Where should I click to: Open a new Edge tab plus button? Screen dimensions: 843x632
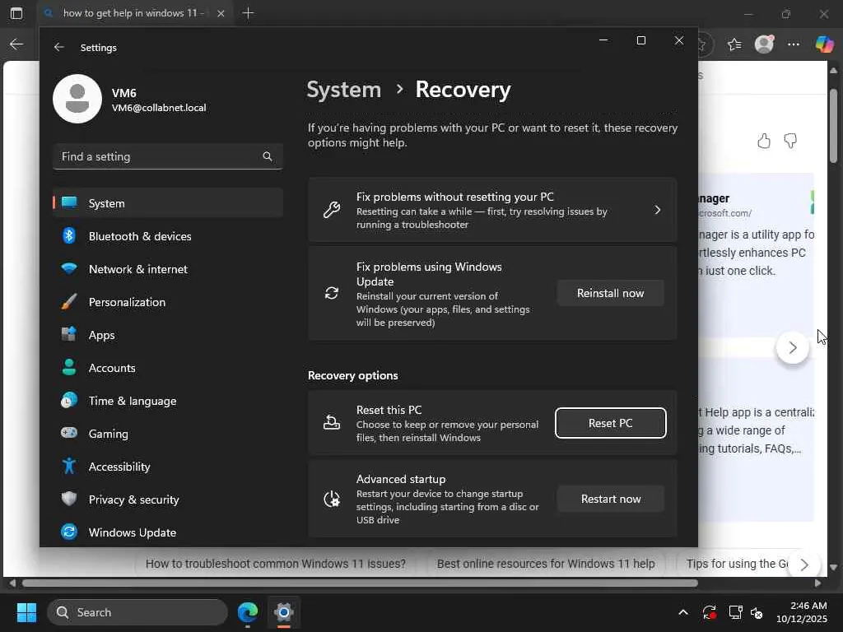(x=248, y=13)
